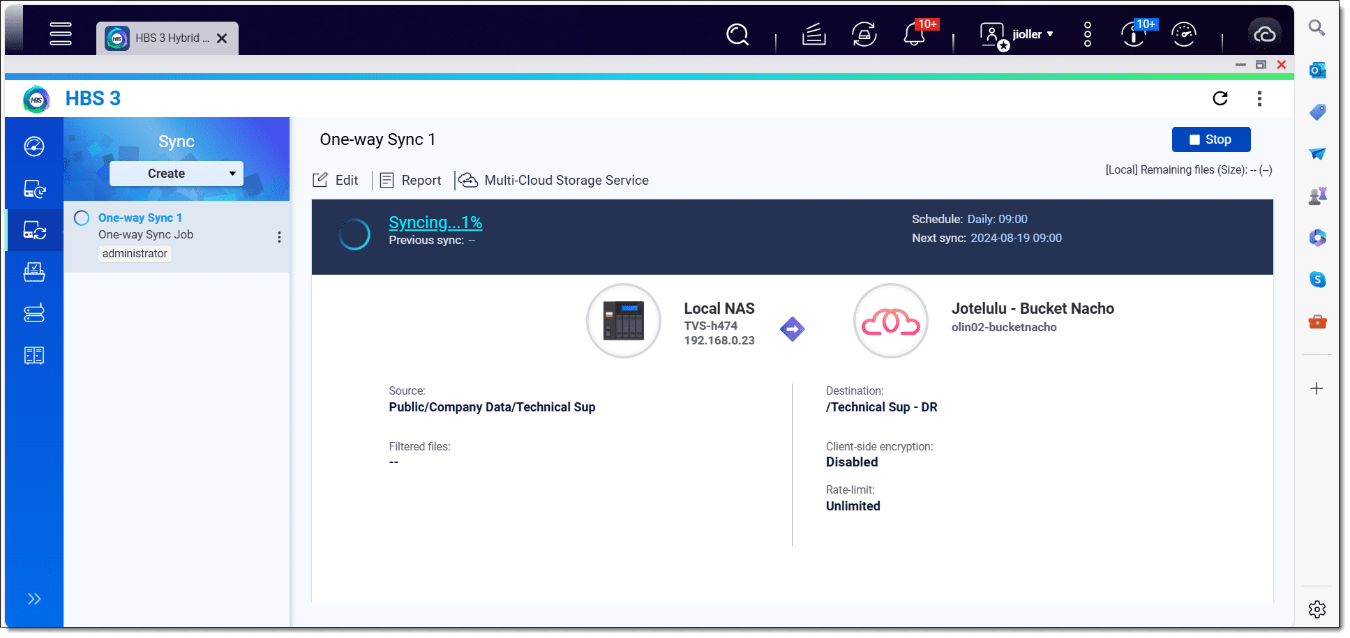Click the Jotelulu cloud storage thumbnail
This screenshot has width=1350, height=638.
tap(890, 321)
